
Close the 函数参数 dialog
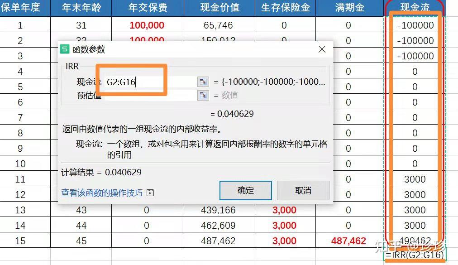pos(322,49)
